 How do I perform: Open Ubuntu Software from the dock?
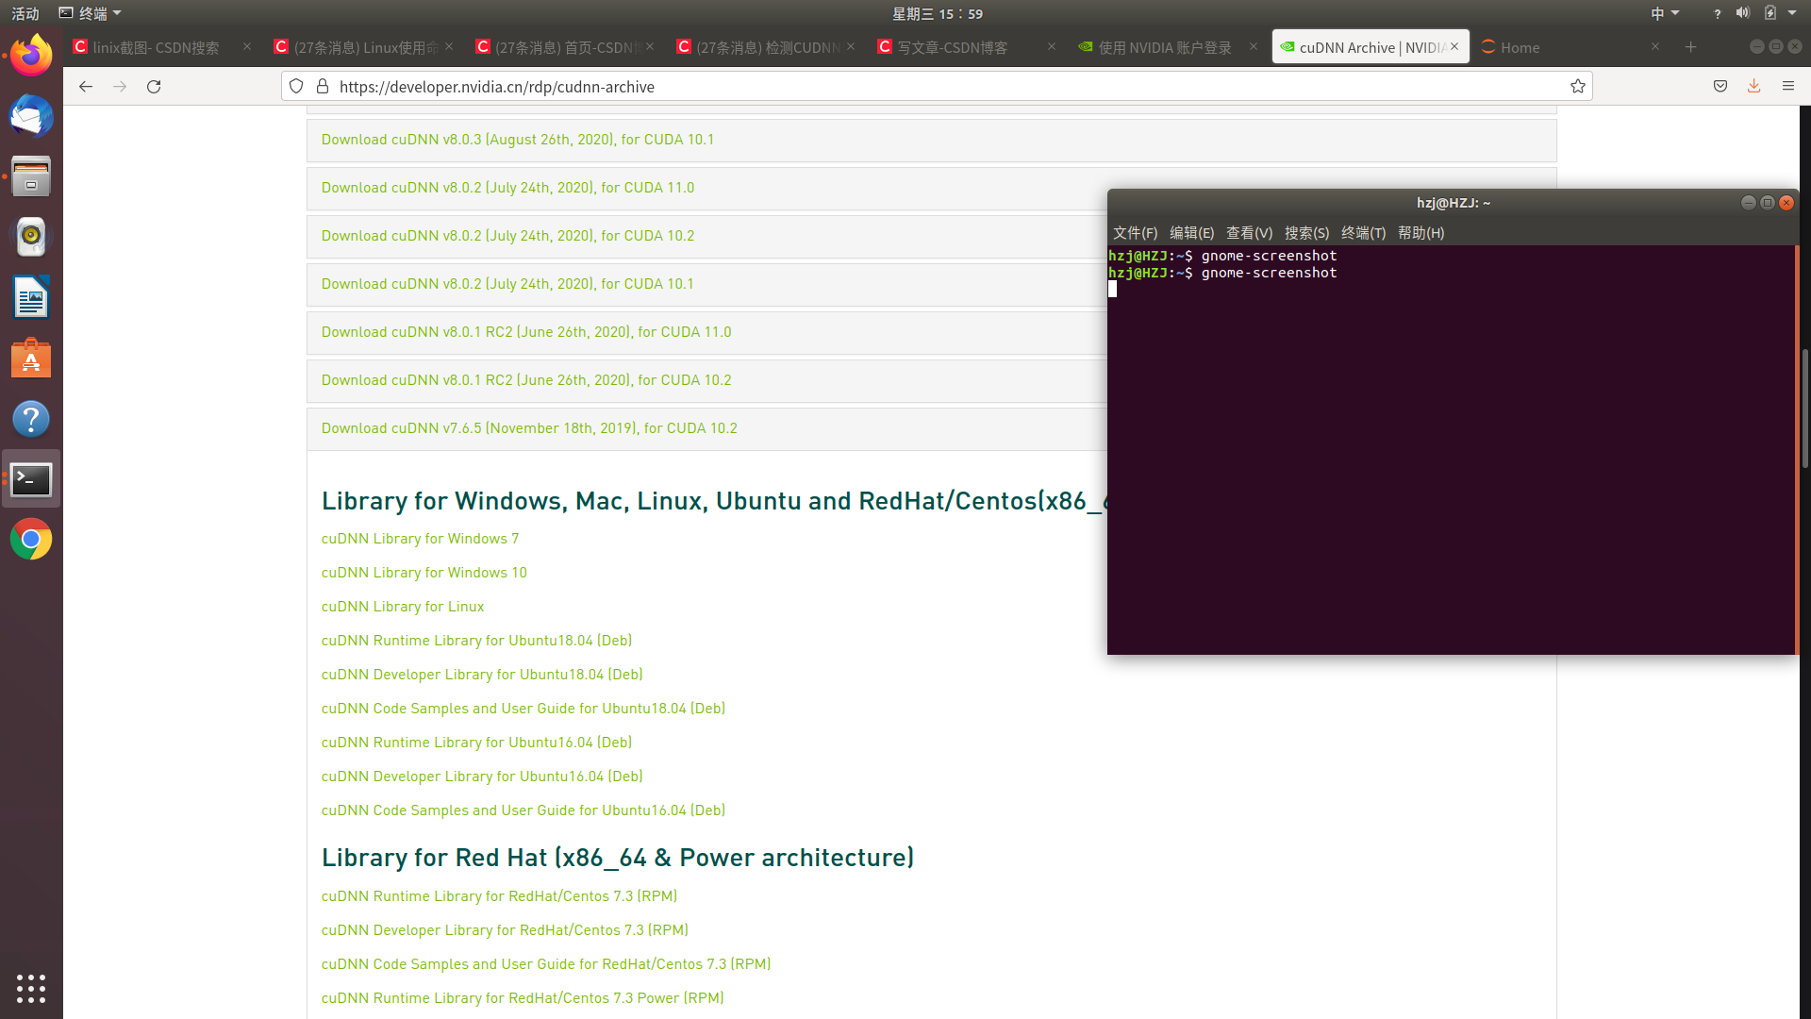(x=31, y=359)
